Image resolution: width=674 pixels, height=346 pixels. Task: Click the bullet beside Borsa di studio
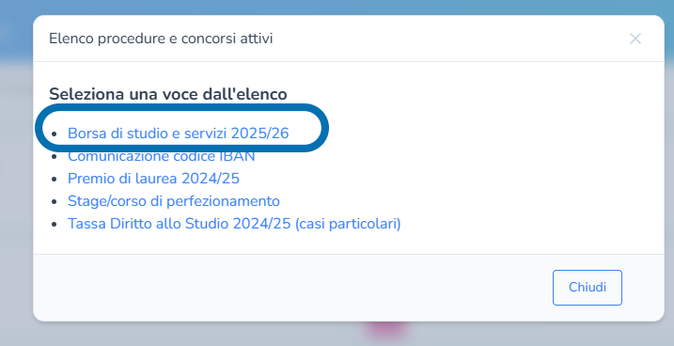pyautogui.click(x=54, y=134)
